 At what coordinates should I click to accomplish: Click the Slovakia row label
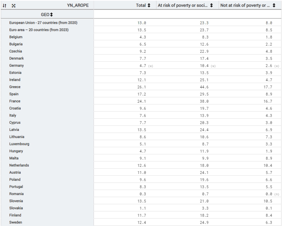click(x=16, y=208)
